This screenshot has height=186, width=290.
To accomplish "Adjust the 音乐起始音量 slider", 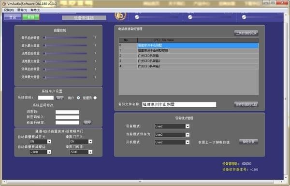I will (65, 38).
